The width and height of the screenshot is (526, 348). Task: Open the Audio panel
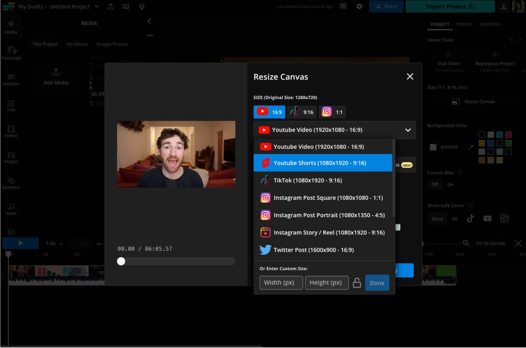point(11,209)
